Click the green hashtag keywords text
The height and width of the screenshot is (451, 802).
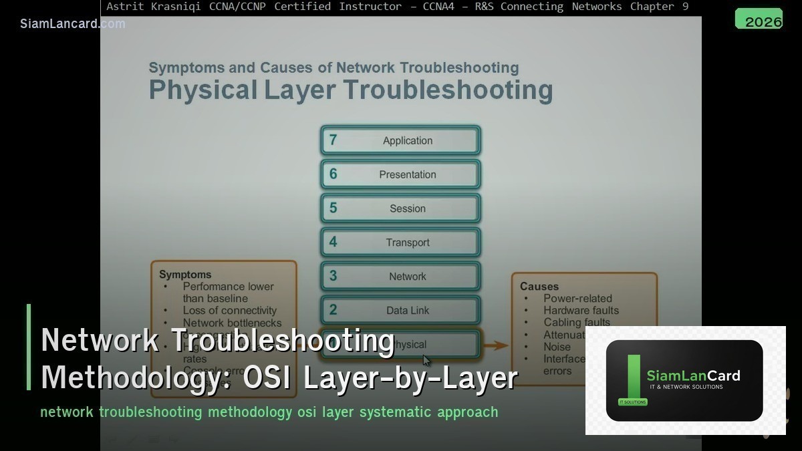(269, 412)
